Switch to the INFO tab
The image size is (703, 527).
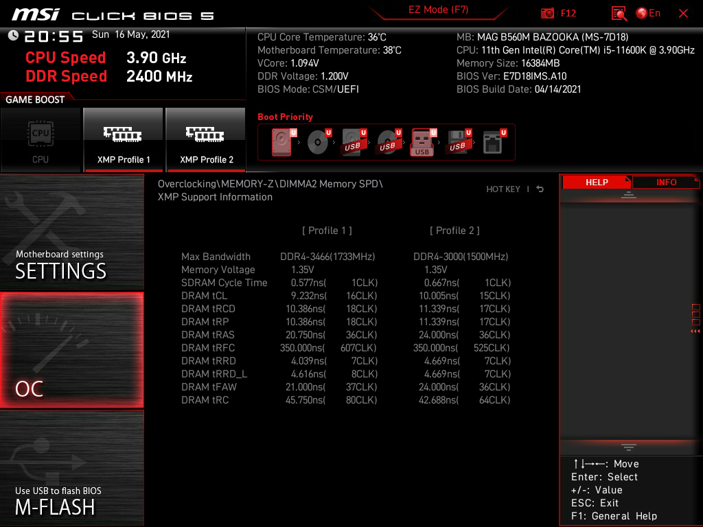666,182
